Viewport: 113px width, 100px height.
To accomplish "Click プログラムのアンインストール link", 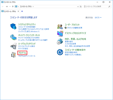I will 27,56.
